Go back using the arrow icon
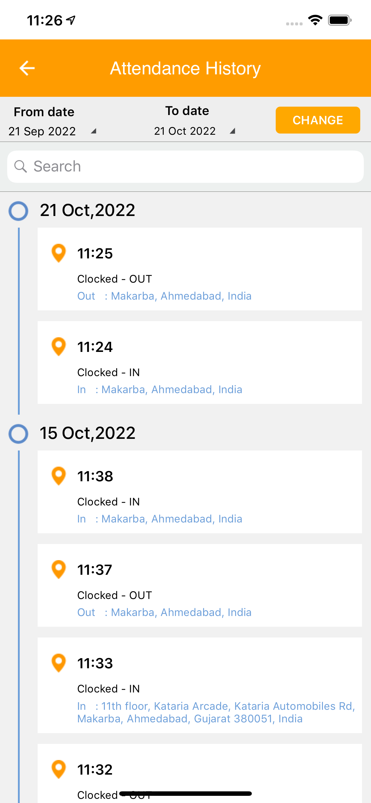 [27, 68]
